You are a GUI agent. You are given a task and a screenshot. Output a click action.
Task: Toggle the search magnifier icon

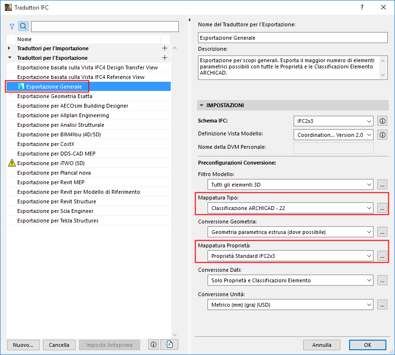[x=23, y=26]
